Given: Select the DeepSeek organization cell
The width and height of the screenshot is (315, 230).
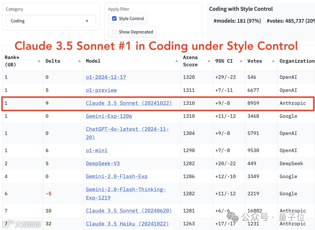Looking at the screenshot, I should point(291,164).
